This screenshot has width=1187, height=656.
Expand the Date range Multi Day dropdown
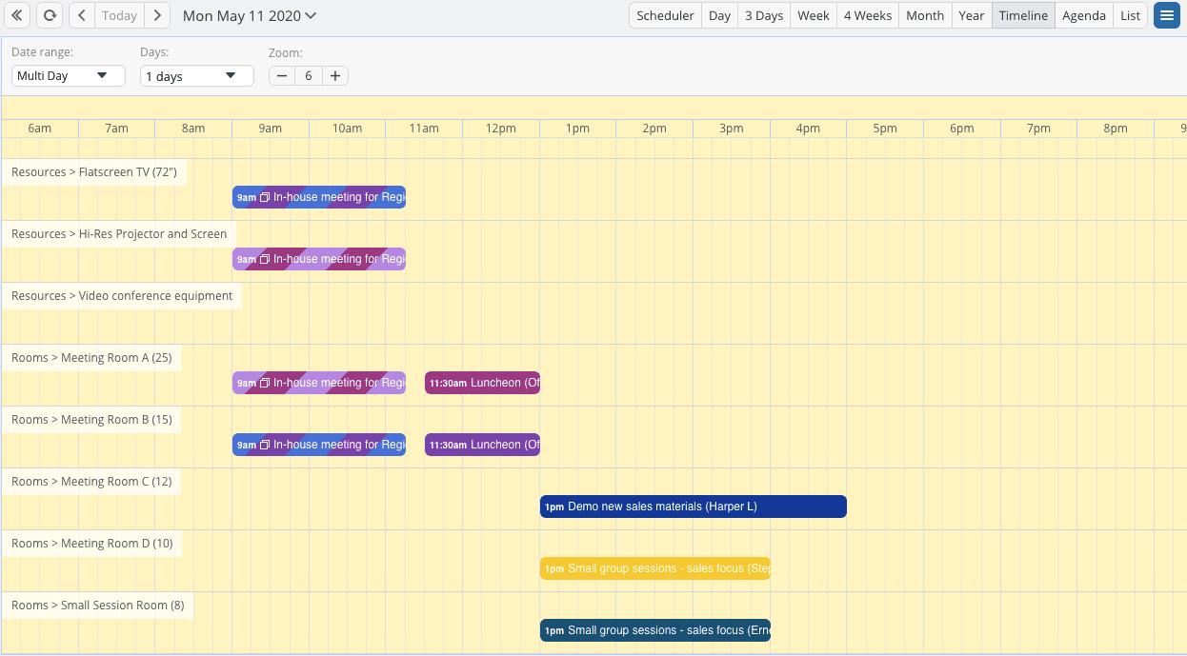pyautogui.click(x=68, y=76)
